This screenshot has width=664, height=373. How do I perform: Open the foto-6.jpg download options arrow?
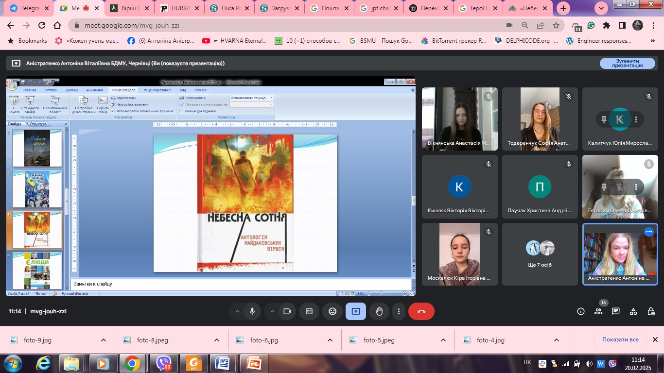330,340
